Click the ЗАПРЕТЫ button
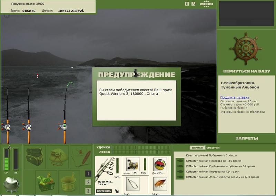276x196 pixels. click(247, 138)
